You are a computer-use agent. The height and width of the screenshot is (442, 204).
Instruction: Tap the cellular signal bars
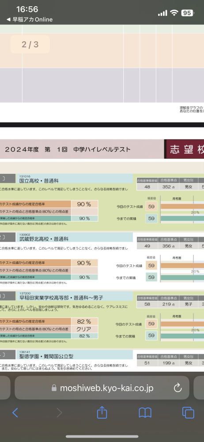[x=162, y=13]
